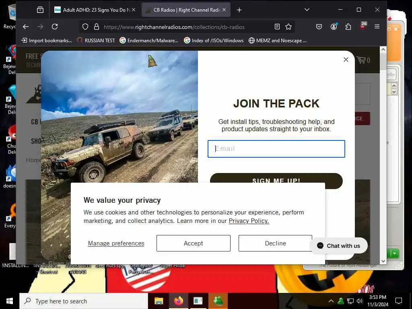This screenshot has height=309, width=412.
Task: Open MSN Messenger taskbar icon
Action: click(x=218, y=301)
